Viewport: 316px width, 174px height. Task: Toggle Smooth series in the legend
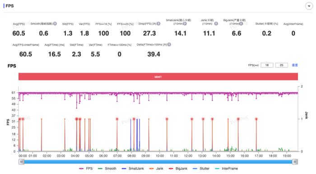pyautogui.click(x=107, y=169)
